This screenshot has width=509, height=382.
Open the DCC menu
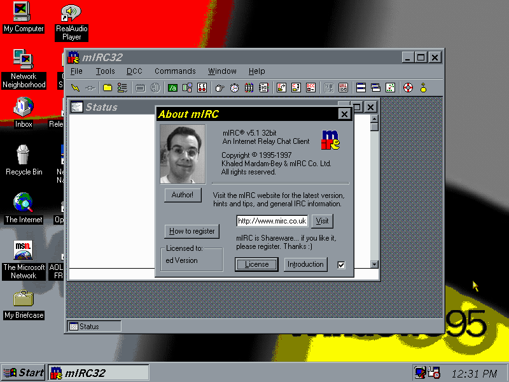coord(134,71)
